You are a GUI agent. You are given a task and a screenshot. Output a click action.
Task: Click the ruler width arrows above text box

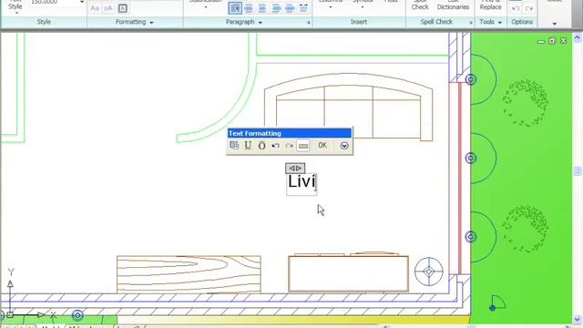295,168
